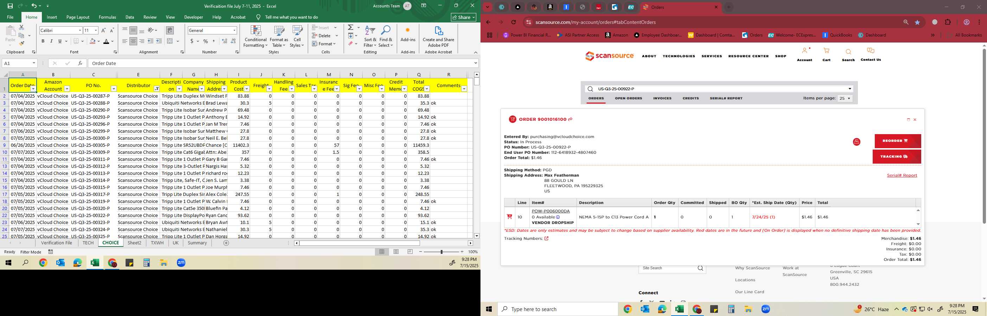Screen dimensions: 987x316
Task: Click the Center align icon
Action: pos(133,41)
